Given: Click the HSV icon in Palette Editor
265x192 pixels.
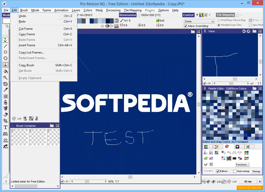Looking at the screenshot, I should point(246,158).
